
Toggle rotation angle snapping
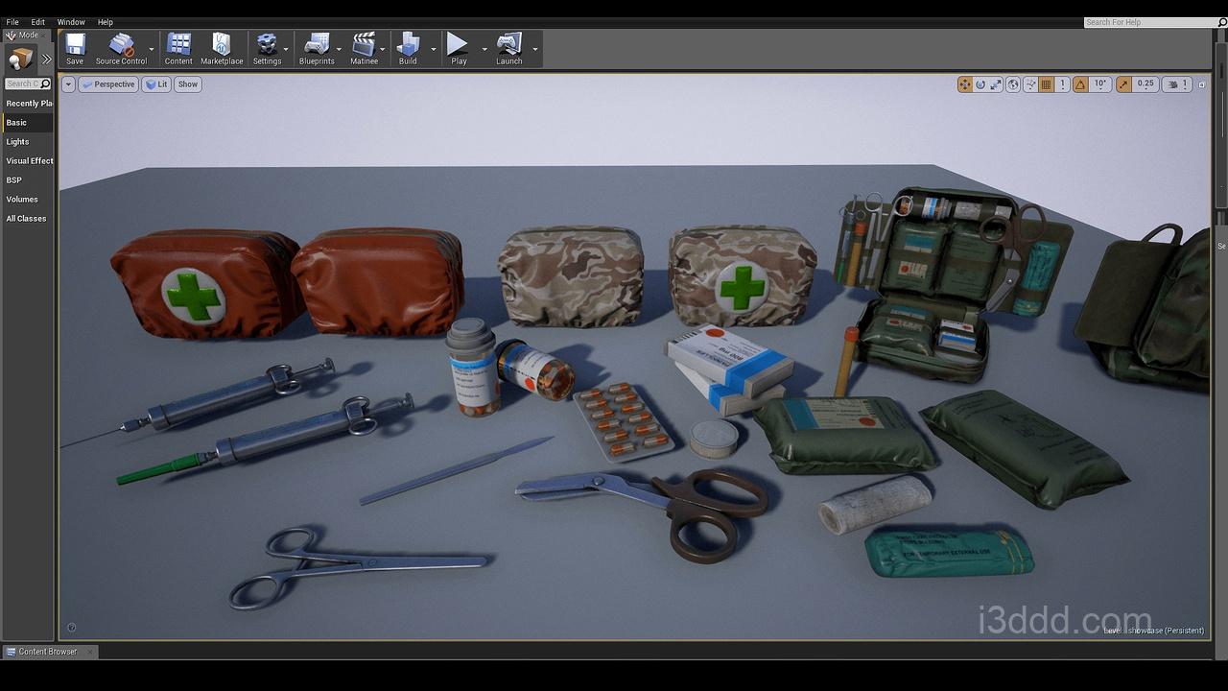[x=1080, y=84]
